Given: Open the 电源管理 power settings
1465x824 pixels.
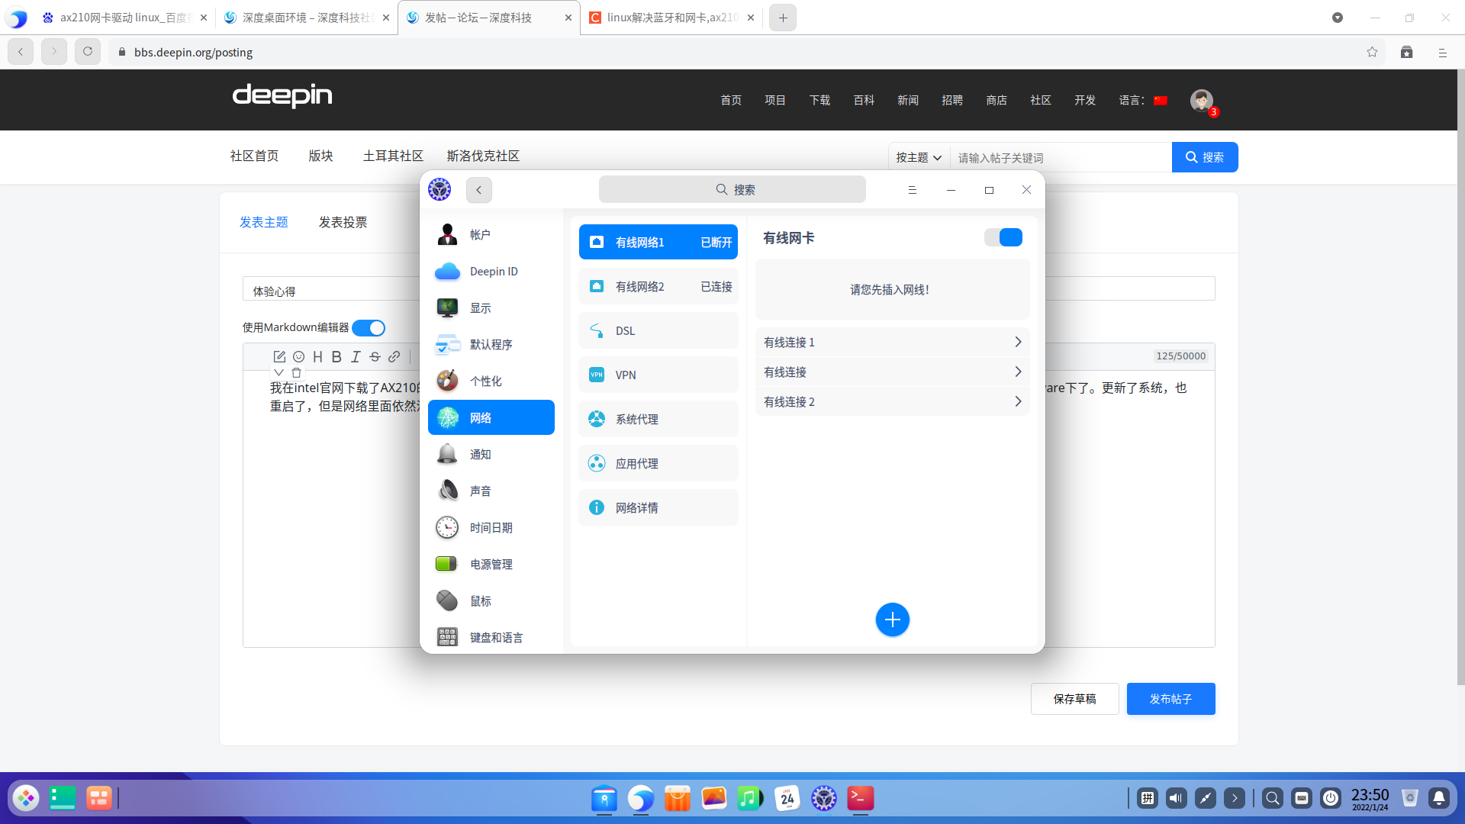Looking at the screenshot, I should [x=491, y=564].
